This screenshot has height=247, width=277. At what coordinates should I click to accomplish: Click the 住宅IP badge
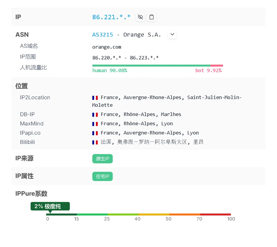pyautogui.click(x=102, y=176)
